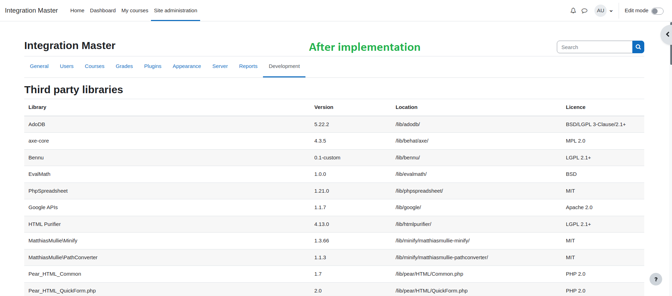Screen dimensions: 672x296
Task: Switch to the Grades tab
Action: [124, 66]
